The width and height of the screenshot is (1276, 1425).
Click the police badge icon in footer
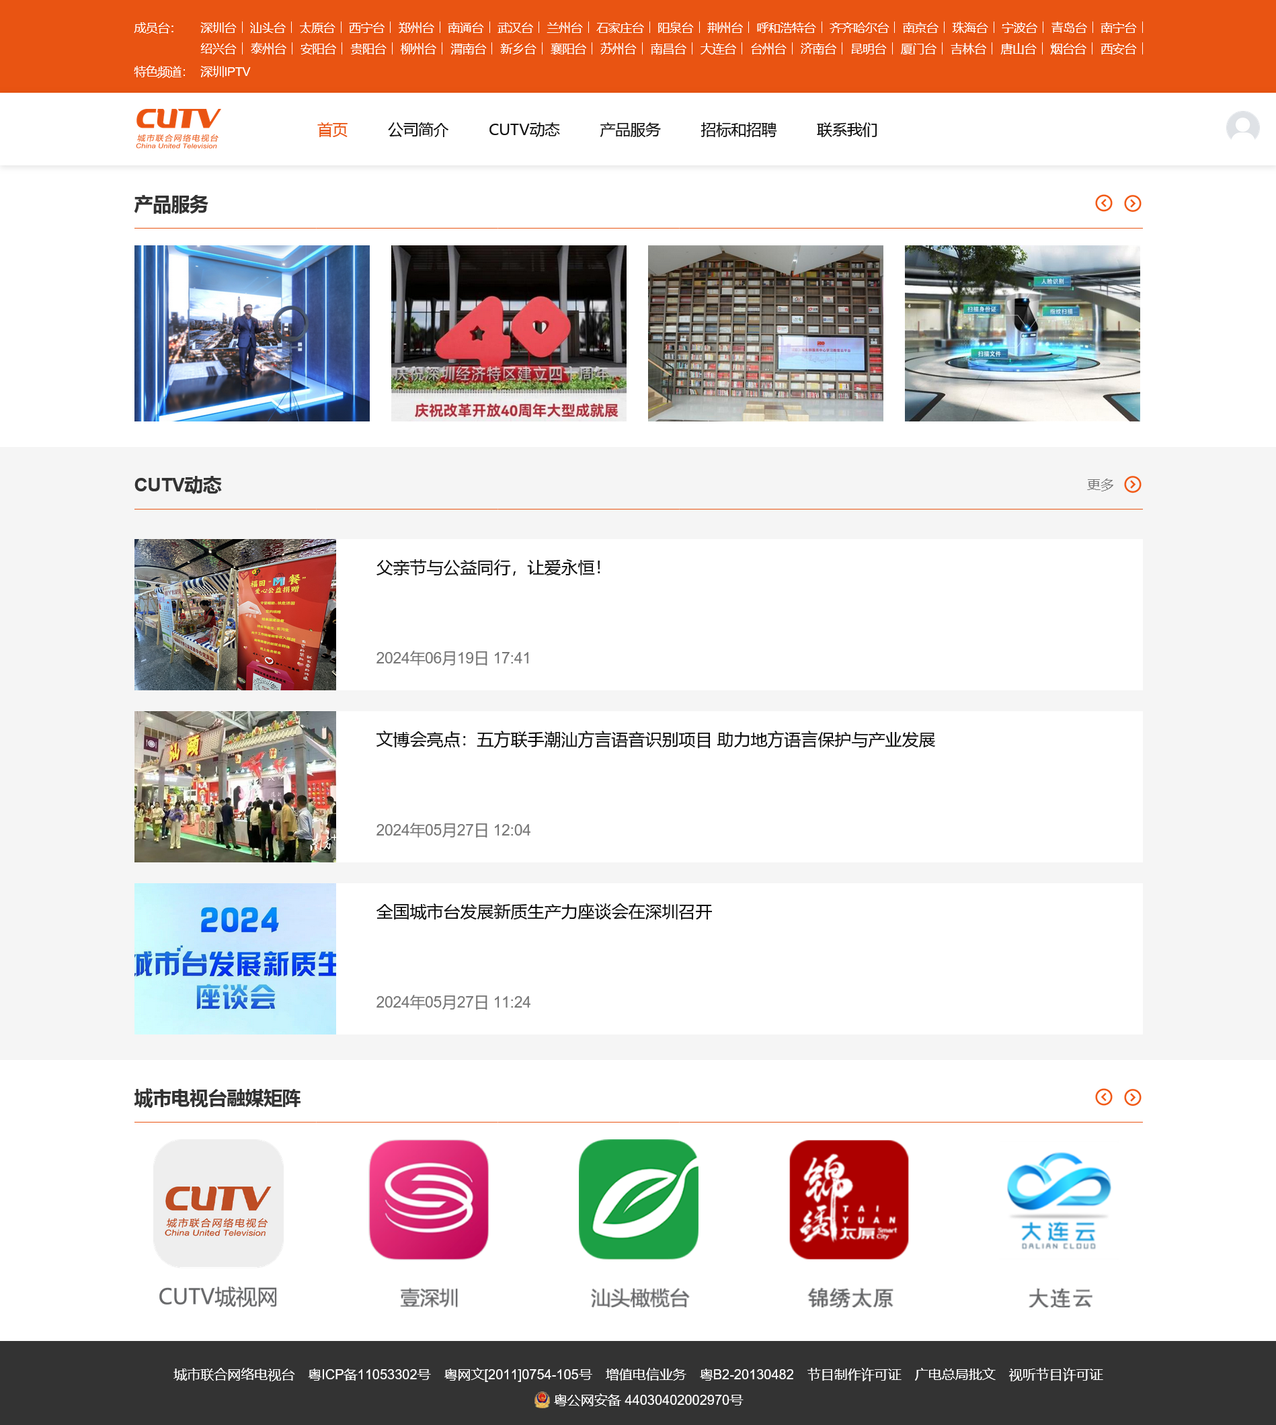[542, 1399]
